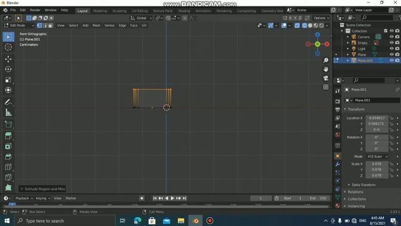Expand the Delta Transform section
This screenshot has width=401, height=226.
[363, 185]
